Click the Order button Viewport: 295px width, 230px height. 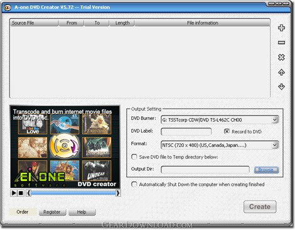click(23, 212)
